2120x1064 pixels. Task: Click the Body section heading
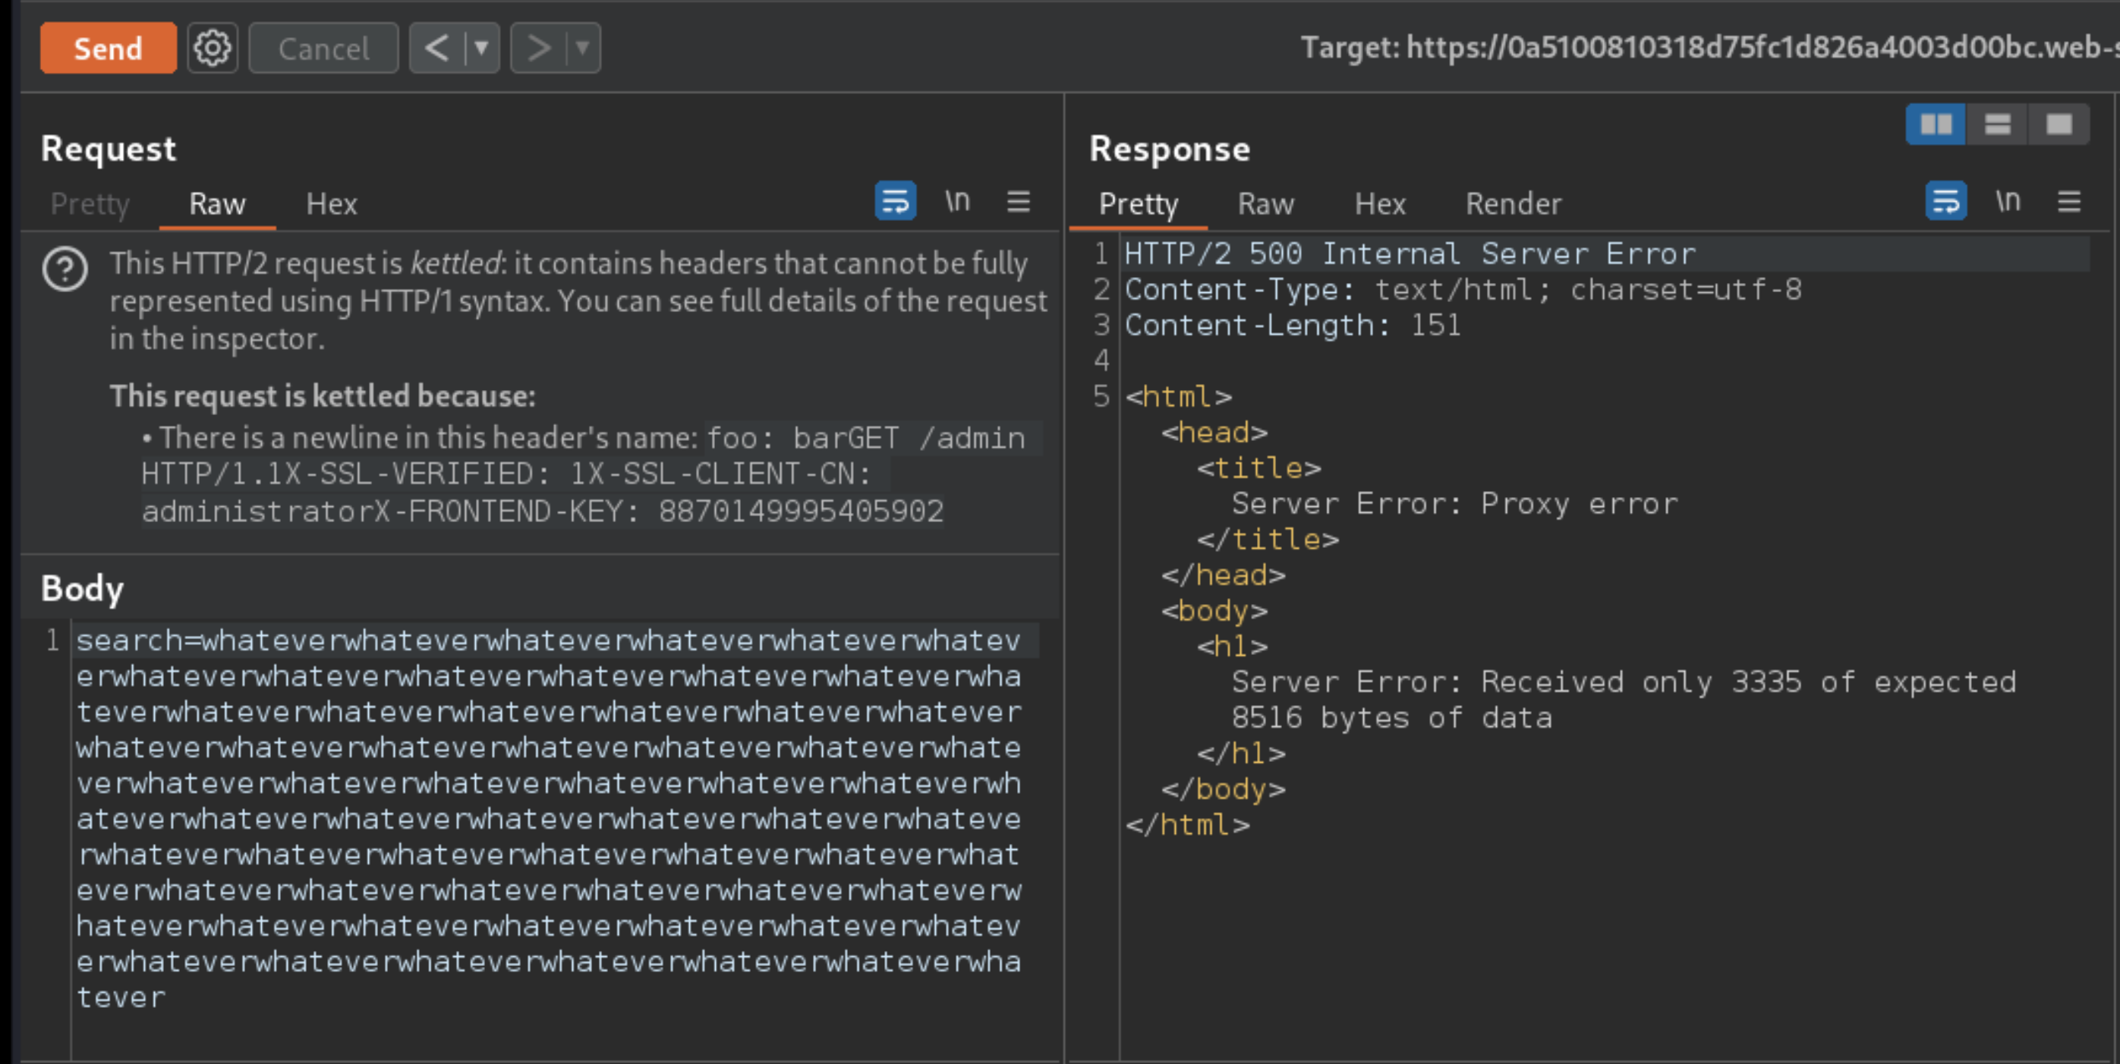(82, 589)
